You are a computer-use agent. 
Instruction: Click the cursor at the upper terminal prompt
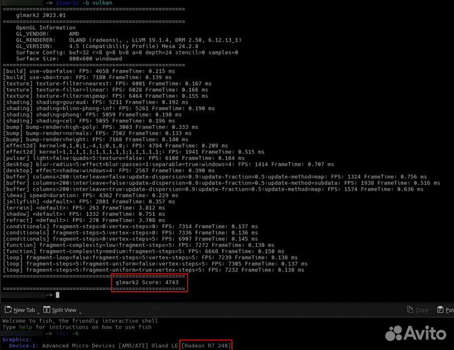58,294
